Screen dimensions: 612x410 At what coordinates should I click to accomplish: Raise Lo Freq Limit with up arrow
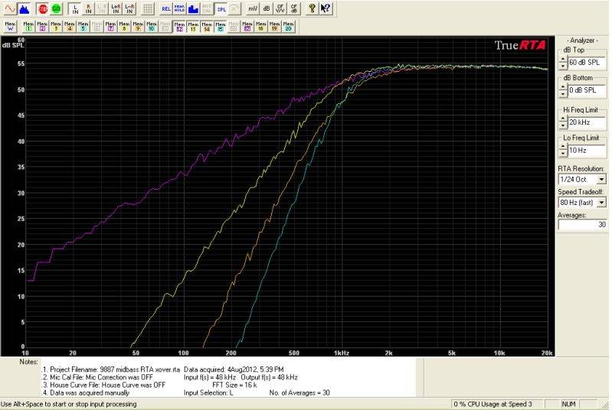pyautogui.click(x=563, y=148)
